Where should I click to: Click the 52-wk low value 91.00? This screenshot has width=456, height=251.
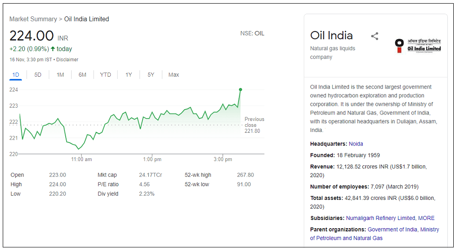[x=244, y=184]
